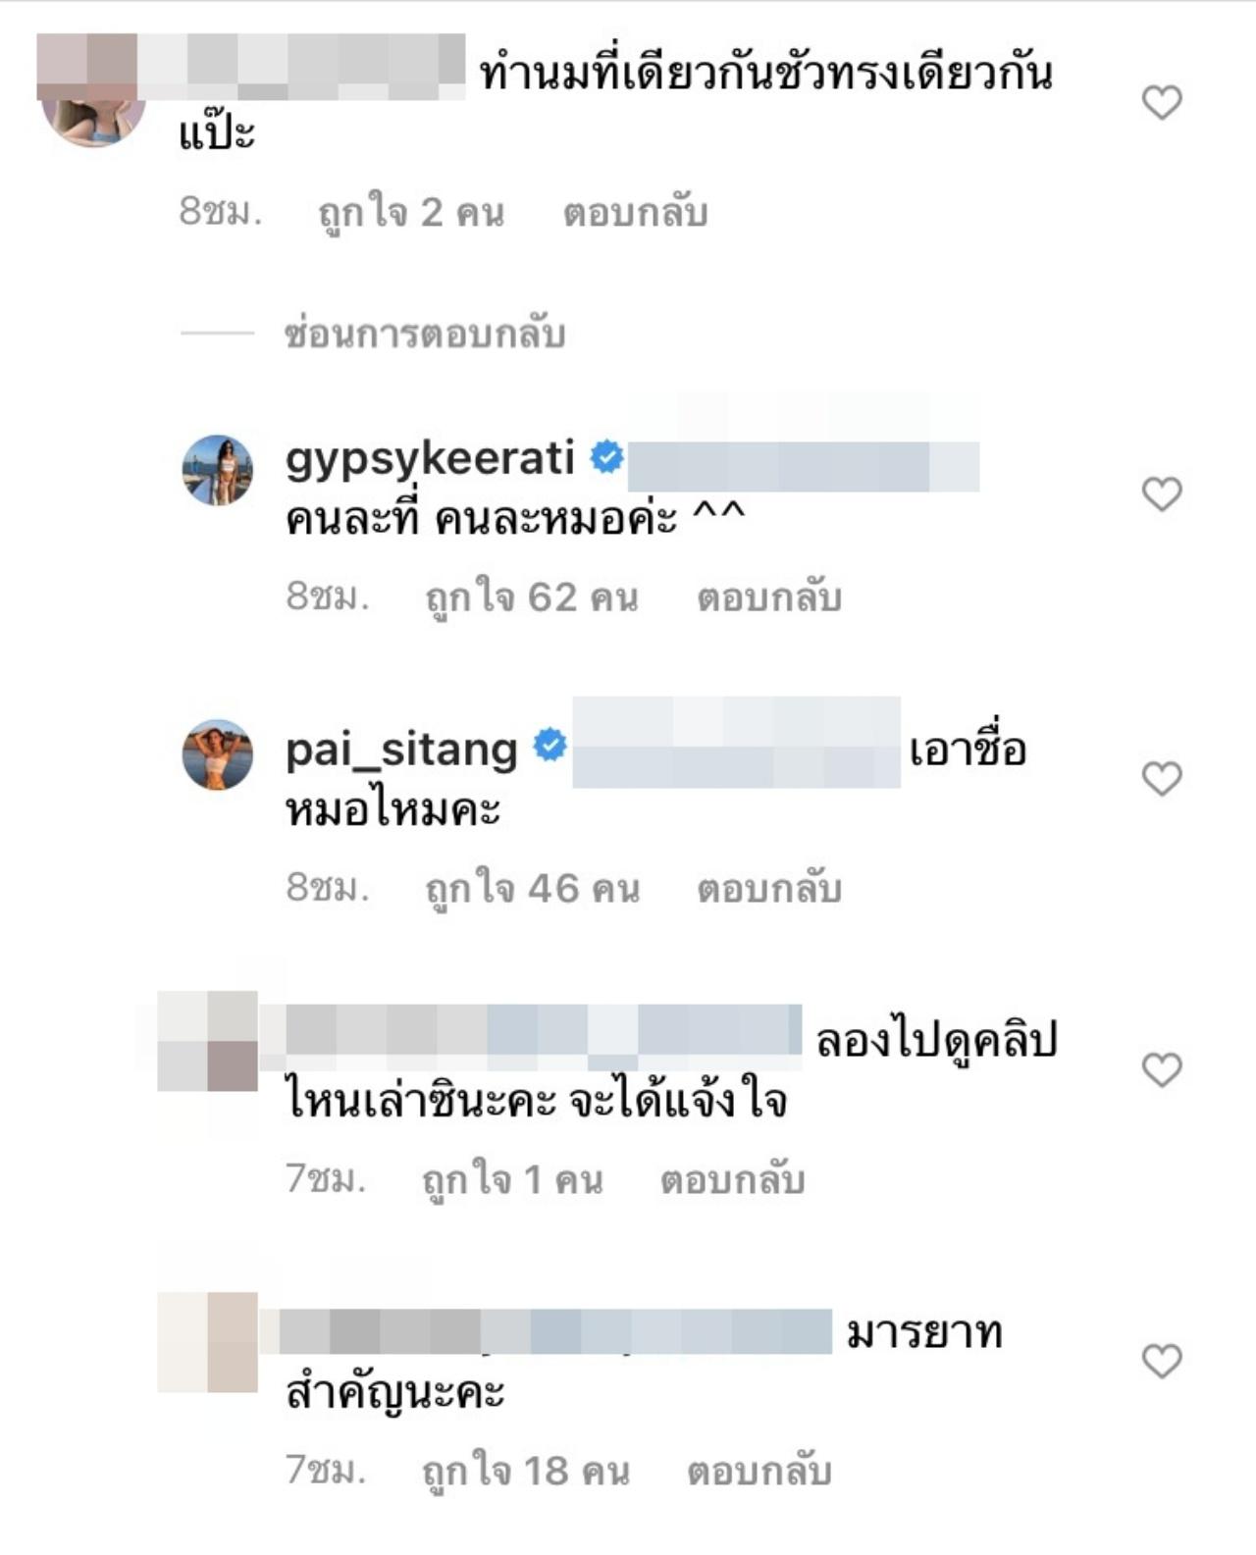Open gypsykeerati's profile picture
This screenshot has height=1555, width=1256.
(218, 470)
